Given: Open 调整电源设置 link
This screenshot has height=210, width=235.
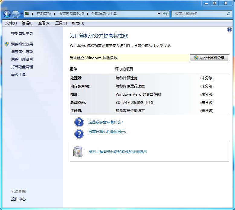Looking at the screenshot, I should tap(22, 59).
